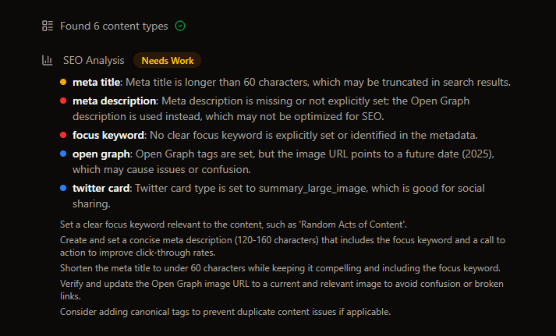This screenshot has width=556, height=336.
Task: Click the 'Verify and update the Open Graph' recommendation
Action: [x=281, y=283]
